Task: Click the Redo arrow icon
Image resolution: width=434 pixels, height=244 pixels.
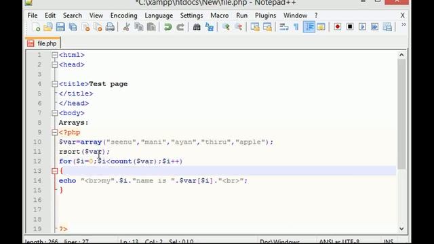Action: tap(180, 27)
